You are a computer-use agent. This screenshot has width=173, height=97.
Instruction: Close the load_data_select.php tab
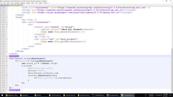pyautogui.click(x=22, y=5)
